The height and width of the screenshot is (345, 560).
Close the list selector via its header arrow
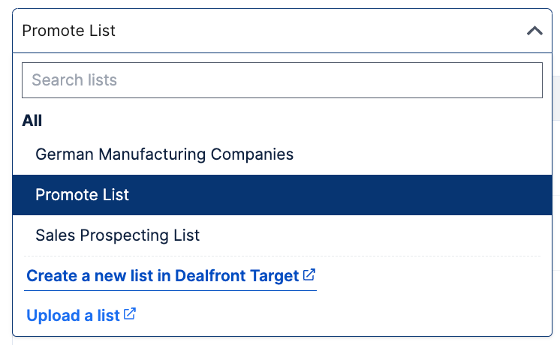tap(534, 31)
